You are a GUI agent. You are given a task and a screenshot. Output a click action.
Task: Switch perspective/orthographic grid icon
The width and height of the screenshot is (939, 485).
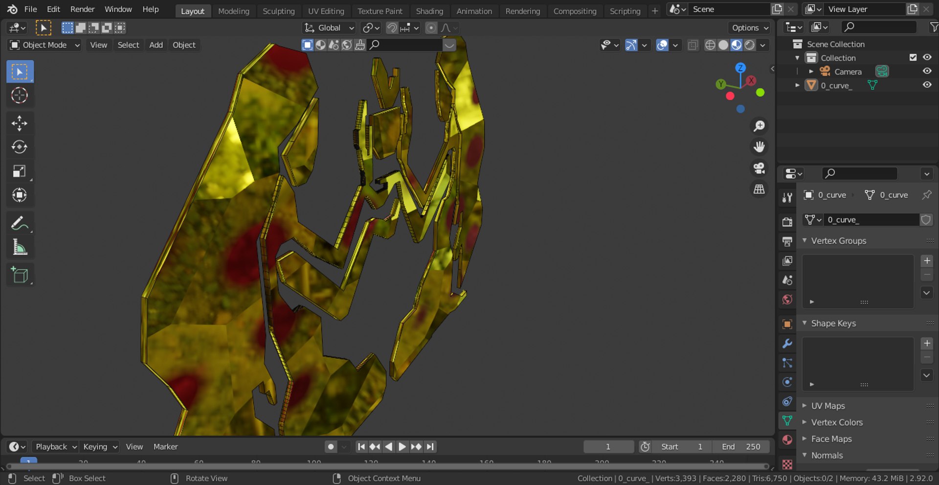tap(759, 189)
